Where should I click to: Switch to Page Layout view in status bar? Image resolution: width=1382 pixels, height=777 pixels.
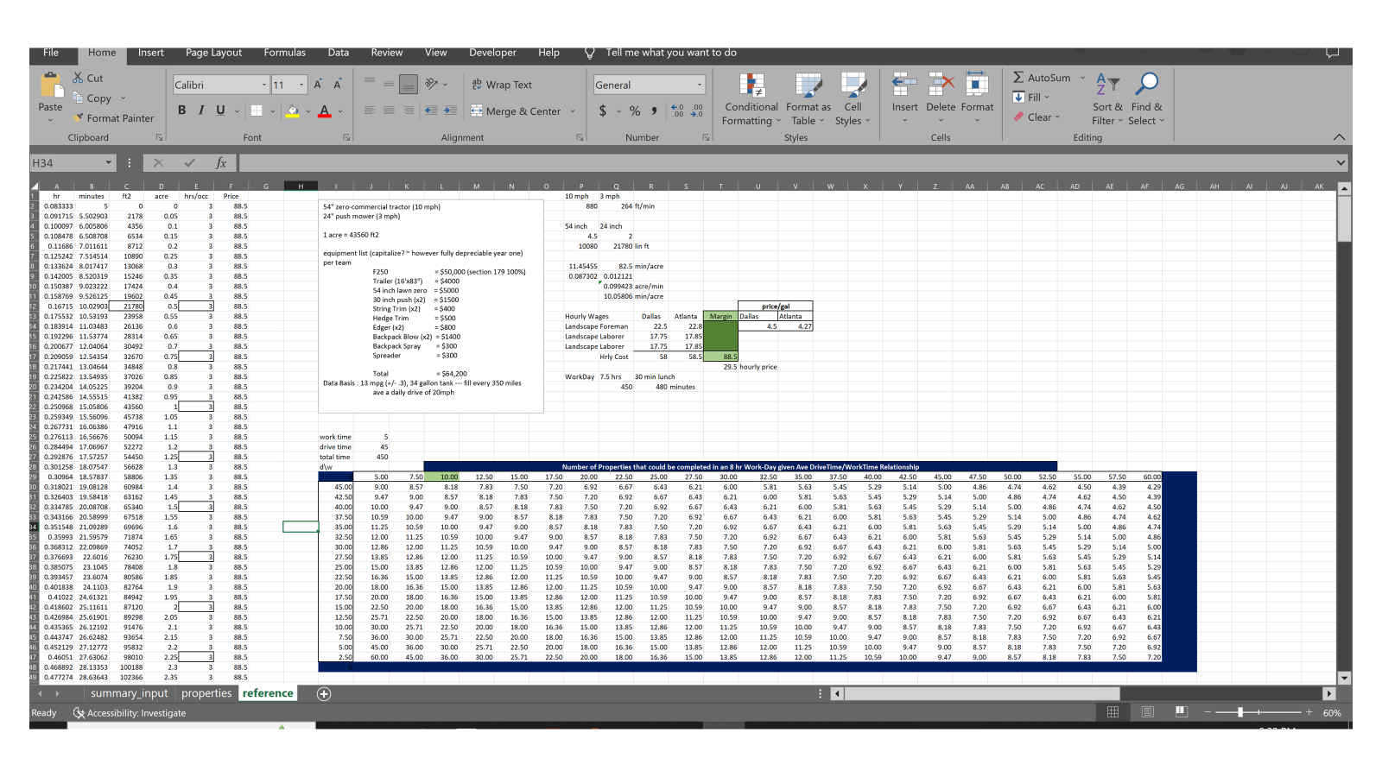tap(1147, 712)
